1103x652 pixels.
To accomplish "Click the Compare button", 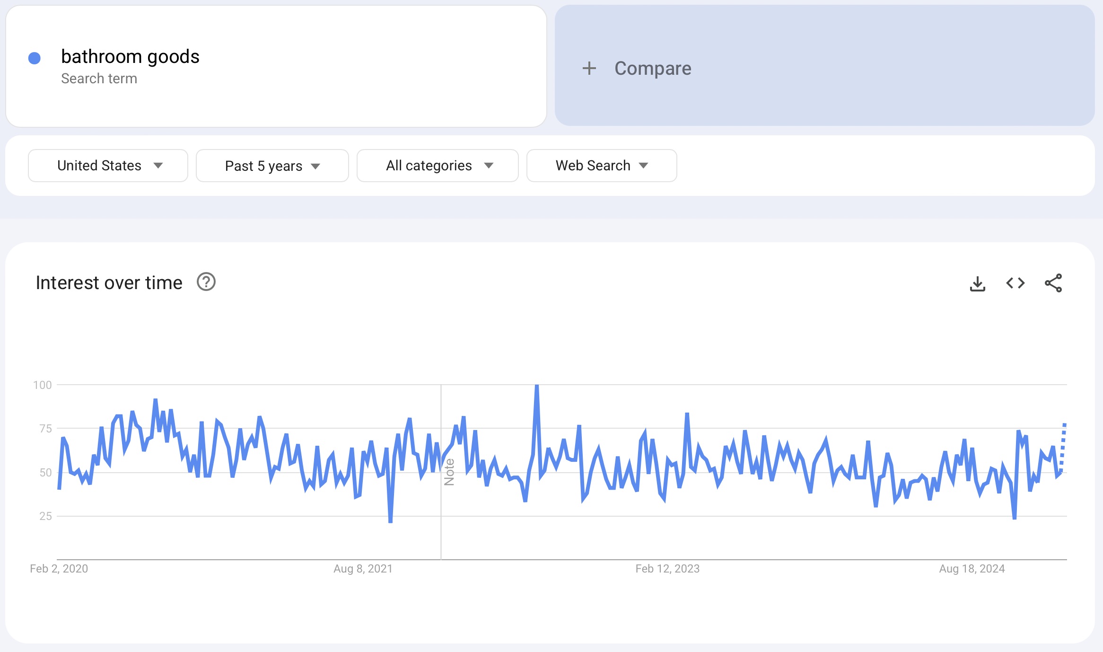I will [652, 68].
